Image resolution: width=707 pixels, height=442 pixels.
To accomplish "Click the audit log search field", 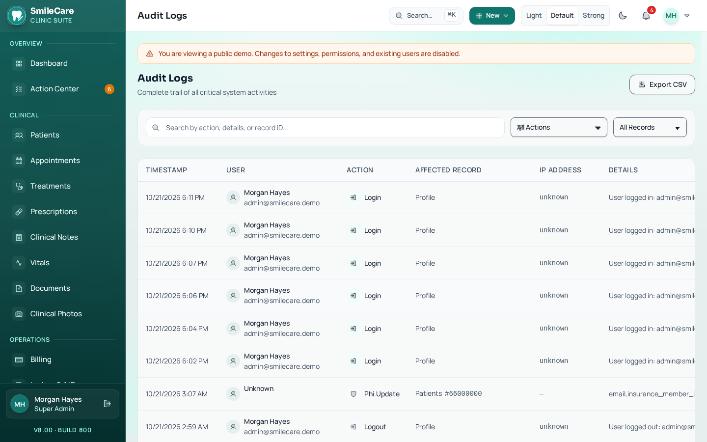I will point(325,128).
